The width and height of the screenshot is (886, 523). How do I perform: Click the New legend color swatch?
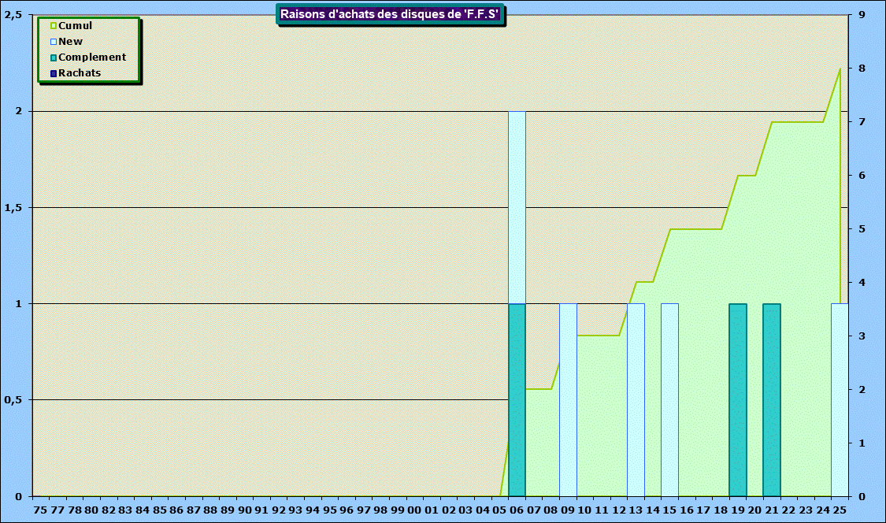point(54,42)
